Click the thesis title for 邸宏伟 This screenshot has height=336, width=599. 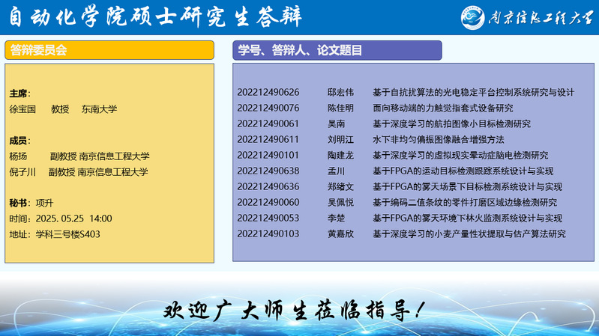[x=473, y=93]
